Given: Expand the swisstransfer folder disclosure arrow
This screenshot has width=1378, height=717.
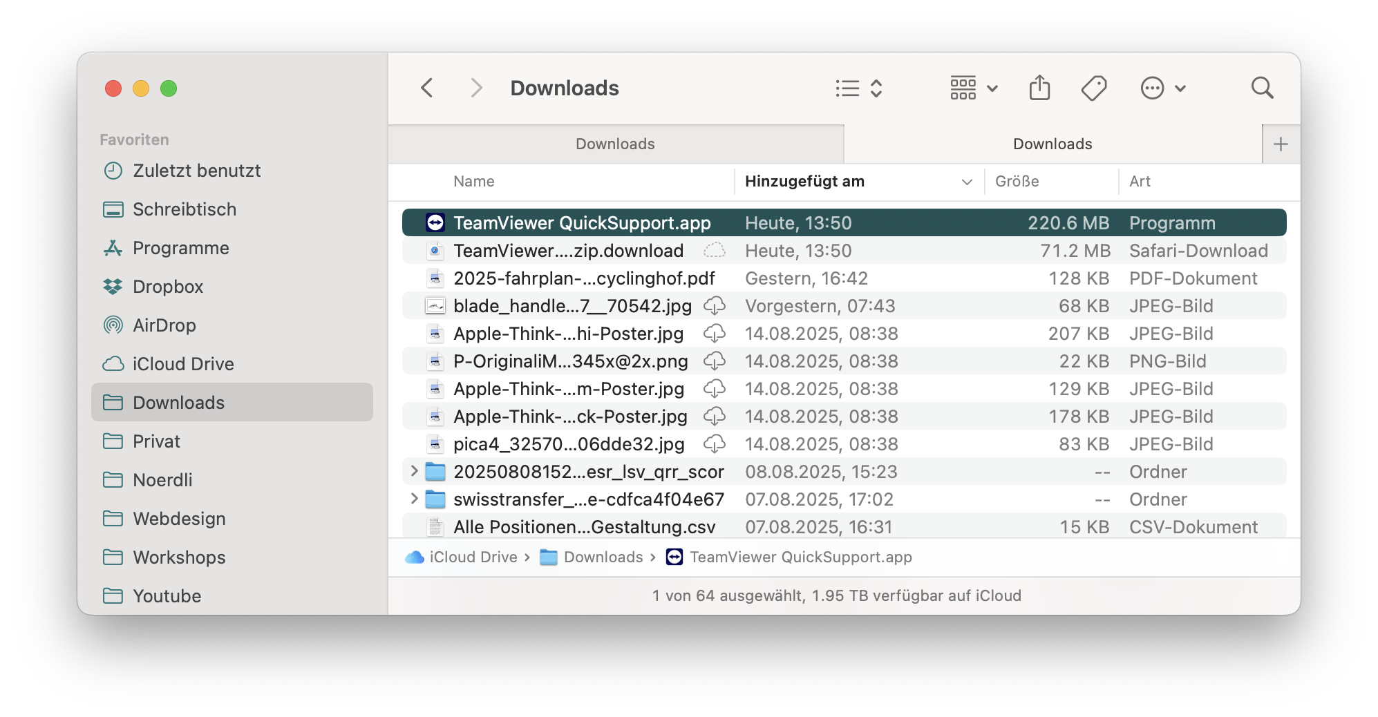Looking at the screenshot, I should [414, 499].
